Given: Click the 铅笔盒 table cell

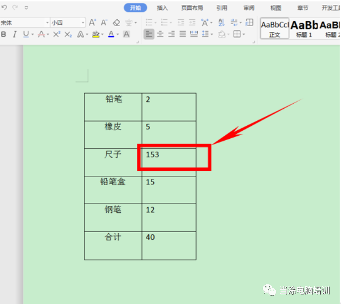Looking at the screenshot, I should (113, 190).
